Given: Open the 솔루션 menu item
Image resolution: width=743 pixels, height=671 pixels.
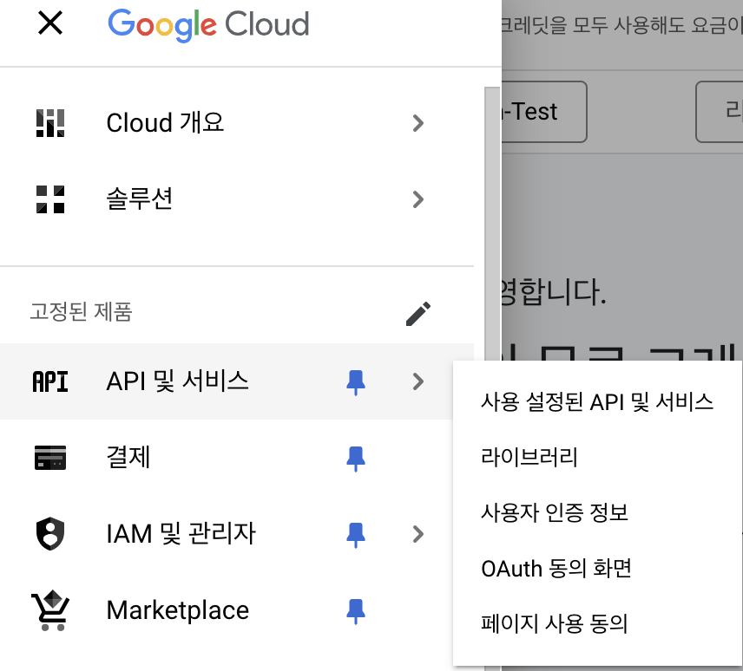Looking at the screenshot, I should [x=237, y=199].
